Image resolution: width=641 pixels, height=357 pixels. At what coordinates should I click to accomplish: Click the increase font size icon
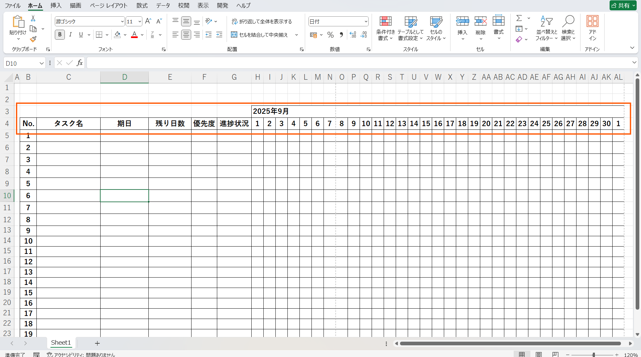tap(148, 21)
